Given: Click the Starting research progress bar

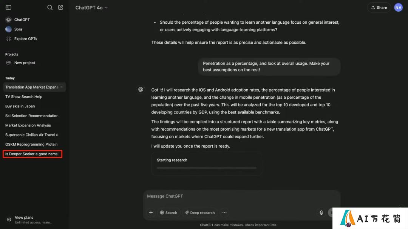Looking at the screenshot, I should [x=207, y=168].
